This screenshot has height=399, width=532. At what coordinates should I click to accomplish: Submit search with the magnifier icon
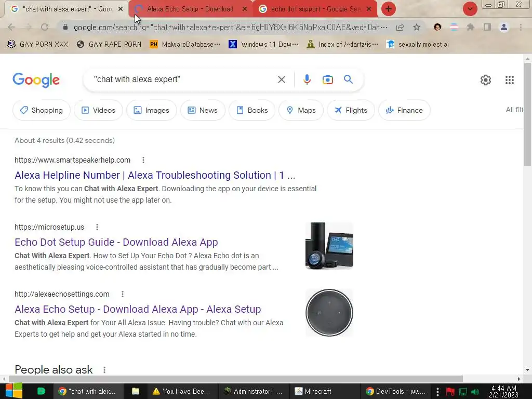point(348,79)
